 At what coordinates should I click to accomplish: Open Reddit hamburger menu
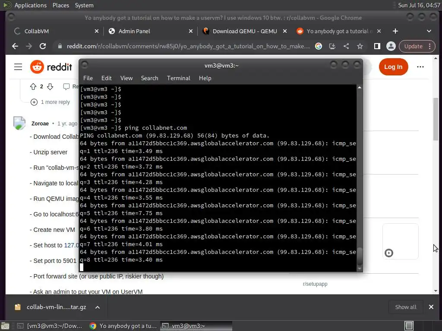tap(18, 67)
